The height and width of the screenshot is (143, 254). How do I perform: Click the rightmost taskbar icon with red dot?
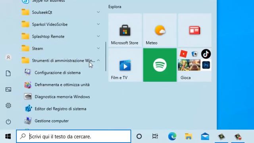(x=238, y=137)
